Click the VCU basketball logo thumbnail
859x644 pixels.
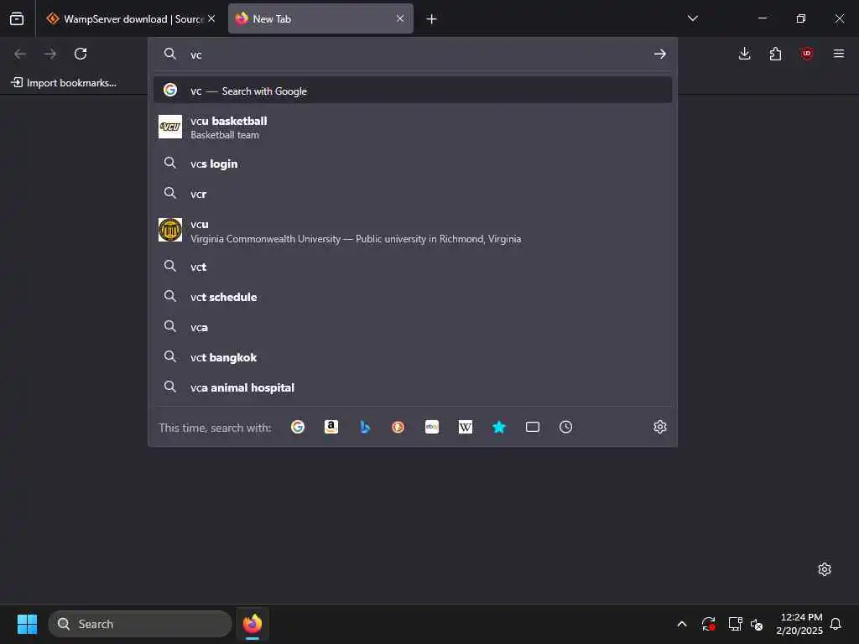169,127
